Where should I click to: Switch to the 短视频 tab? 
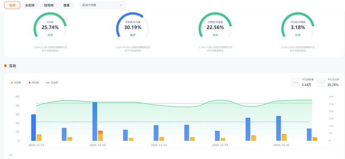click(x=49, y=5)
